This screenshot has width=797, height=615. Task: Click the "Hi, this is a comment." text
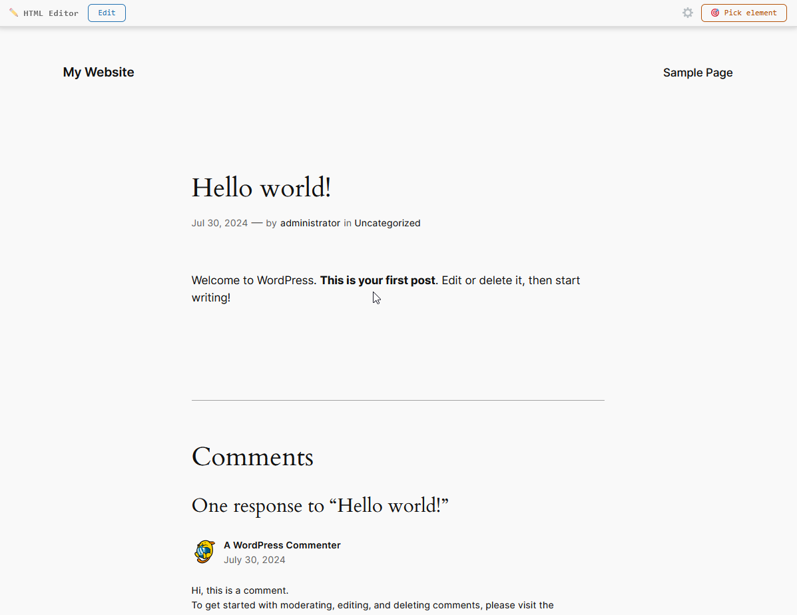(x=240, y=590)
